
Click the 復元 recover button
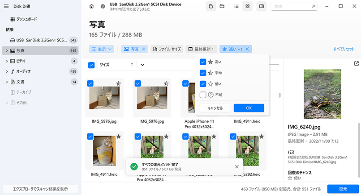click(343, 189)
